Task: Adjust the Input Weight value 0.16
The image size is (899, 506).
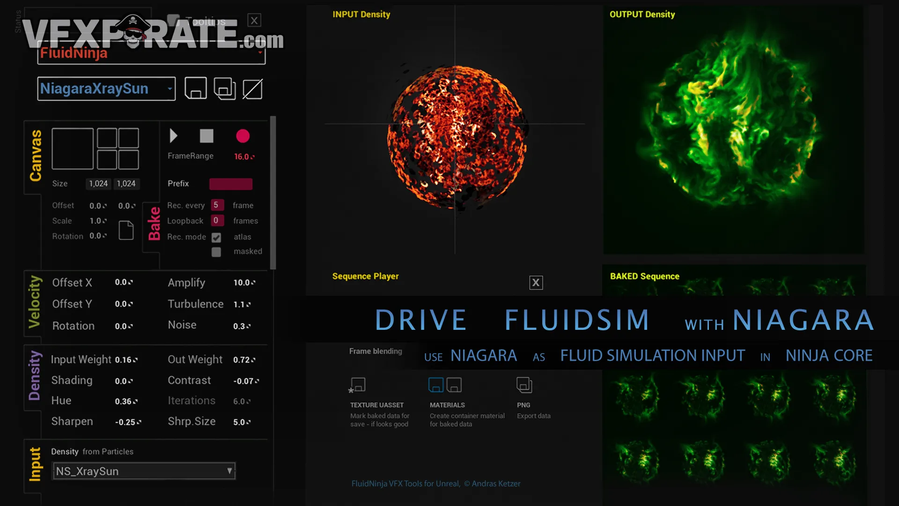Action: (x=126, y=360)
